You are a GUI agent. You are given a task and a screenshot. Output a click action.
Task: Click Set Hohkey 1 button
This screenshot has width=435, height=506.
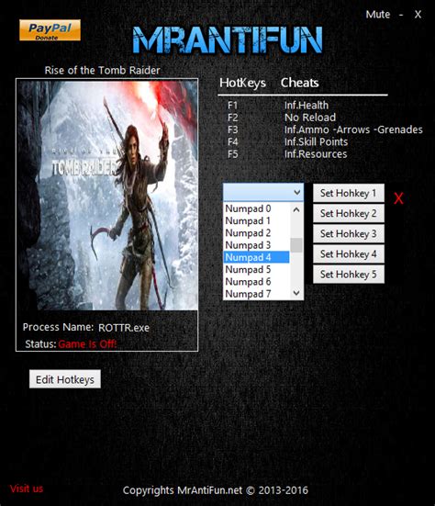(348, 193)
